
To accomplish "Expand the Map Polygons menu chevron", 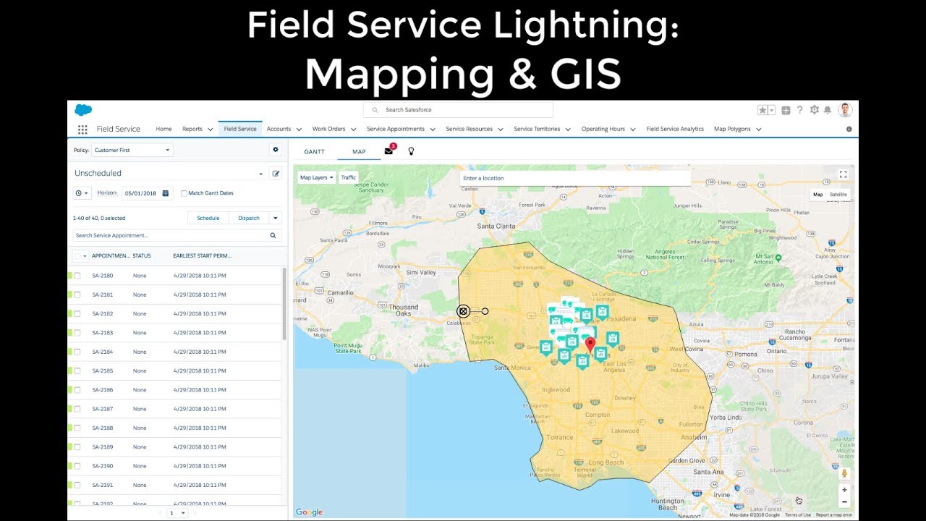I will point(758,130).
